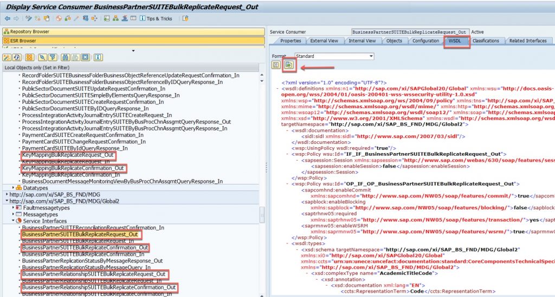Viewport: 555px width, 297px height.
Task: Click the orange arrow navigation window icon
Action: click(94, 18)
